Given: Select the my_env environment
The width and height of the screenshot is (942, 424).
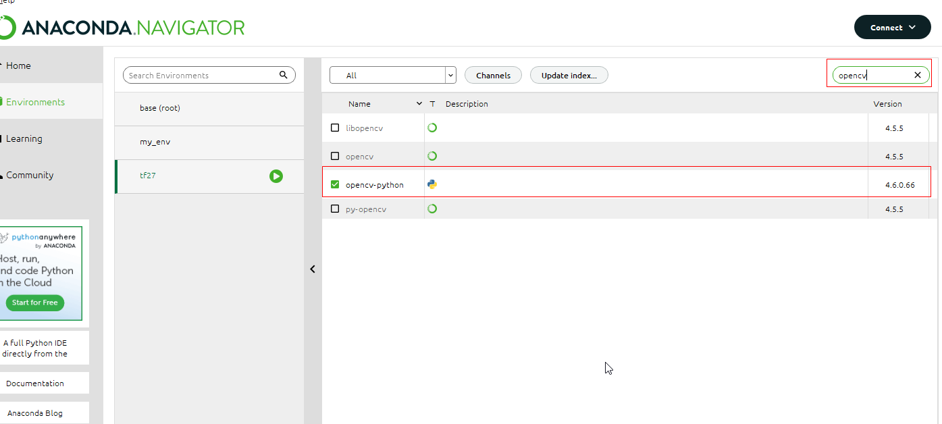Looking at the screenshot, I should pyautogui.click(x=209, y=142).
